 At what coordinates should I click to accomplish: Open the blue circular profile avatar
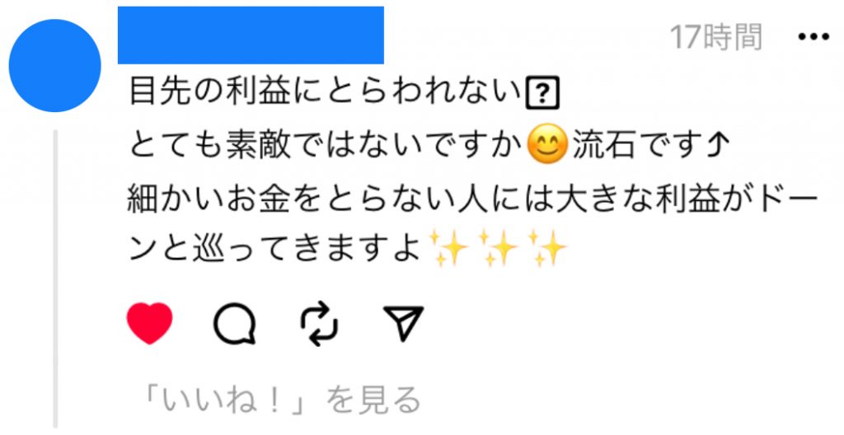point(55,66)
